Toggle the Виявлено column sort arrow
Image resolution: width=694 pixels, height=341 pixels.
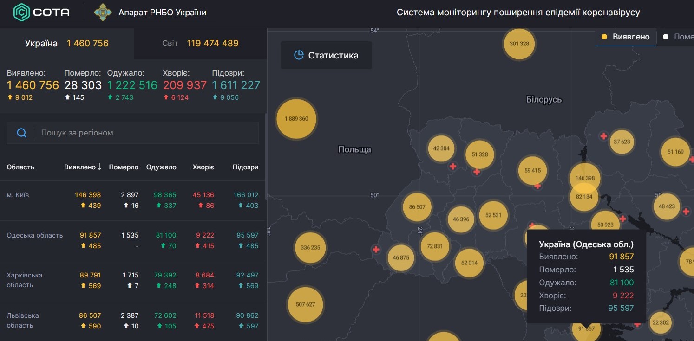99,167
